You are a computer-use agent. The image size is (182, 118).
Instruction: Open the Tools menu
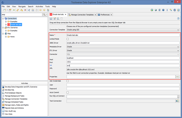tap(47, 6)
